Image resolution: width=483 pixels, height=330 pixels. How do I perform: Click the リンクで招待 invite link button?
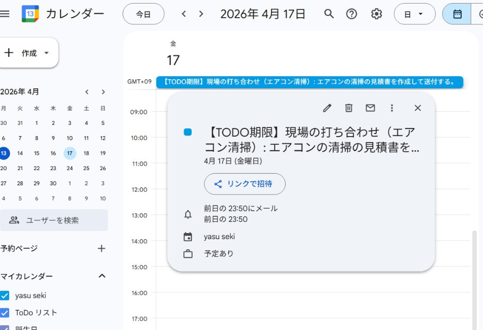click(x=245, y=184)
